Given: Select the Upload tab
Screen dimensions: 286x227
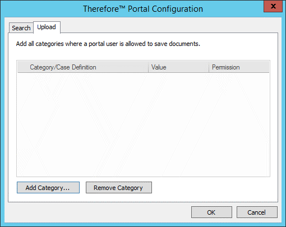Looking at the screenshot, I should tap(47, 27).
